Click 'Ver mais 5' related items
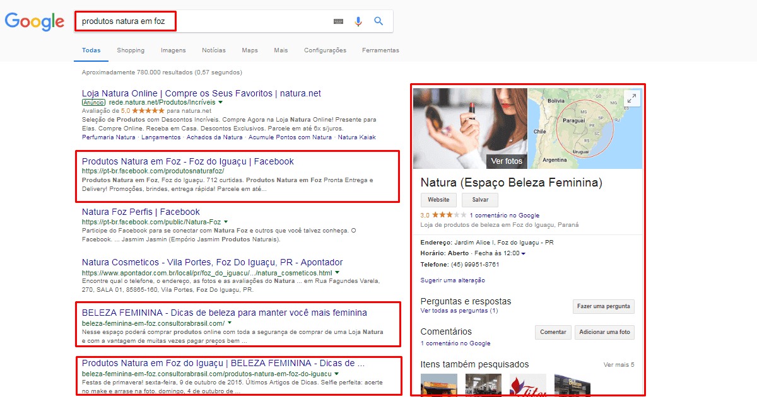 pyautogui.click(x=619, y=365)
